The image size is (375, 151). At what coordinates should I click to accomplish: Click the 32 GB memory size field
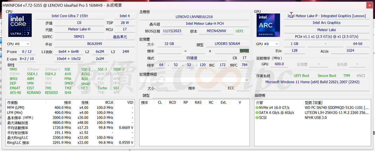pyautogui.click(x=169, y=44)
